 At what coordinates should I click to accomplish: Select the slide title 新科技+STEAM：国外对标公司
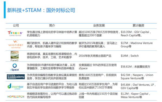(41, 10)
